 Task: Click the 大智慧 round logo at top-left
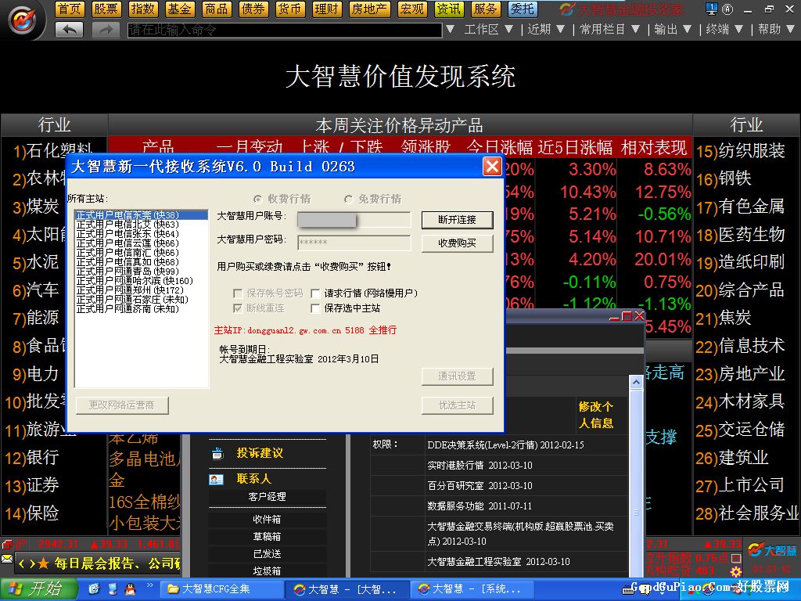tap(21, 20)
